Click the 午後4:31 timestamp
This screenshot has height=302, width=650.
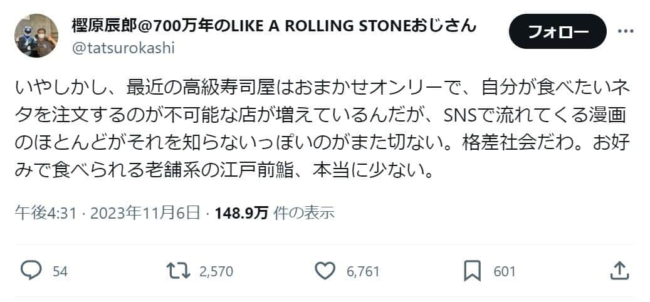[46, 213]
